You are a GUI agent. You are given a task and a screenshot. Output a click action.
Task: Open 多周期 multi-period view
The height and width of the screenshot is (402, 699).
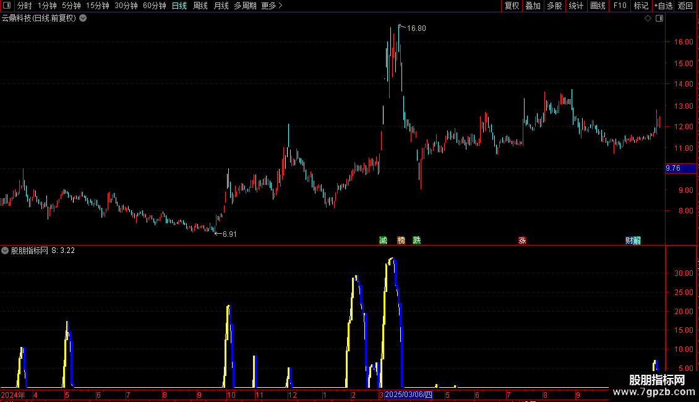[245, 6]
